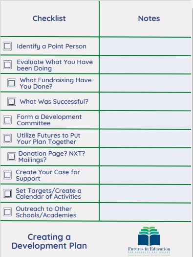This screenshot has width=193, height=257.
Task: Check Donation Page NXT Mailings box
Action: coord(12,157)
